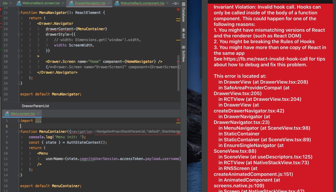Collapse the MenuContainer function at line 6
Image resolution: width=336 pixels, height=192 pixels.
point(19,132)
